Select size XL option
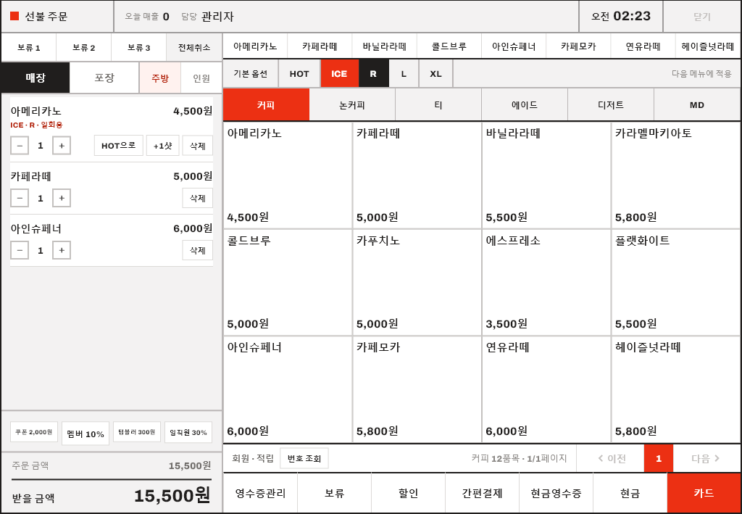Image resolution: width=742 pixels, height=514 pixels. coord(435,73)
